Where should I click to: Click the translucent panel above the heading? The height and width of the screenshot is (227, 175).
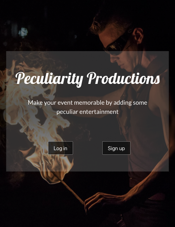coord(87,61)
